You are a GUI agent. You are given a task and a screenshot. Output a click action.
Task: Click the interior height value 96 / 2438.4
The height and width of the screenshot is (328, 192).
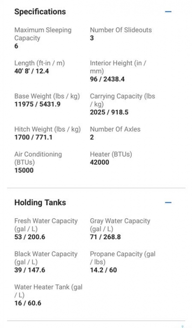pos(107,79)
